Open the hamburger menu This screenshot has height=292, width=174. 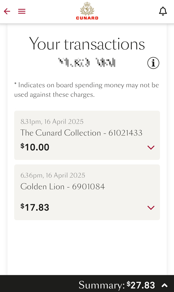click(22, 11)
